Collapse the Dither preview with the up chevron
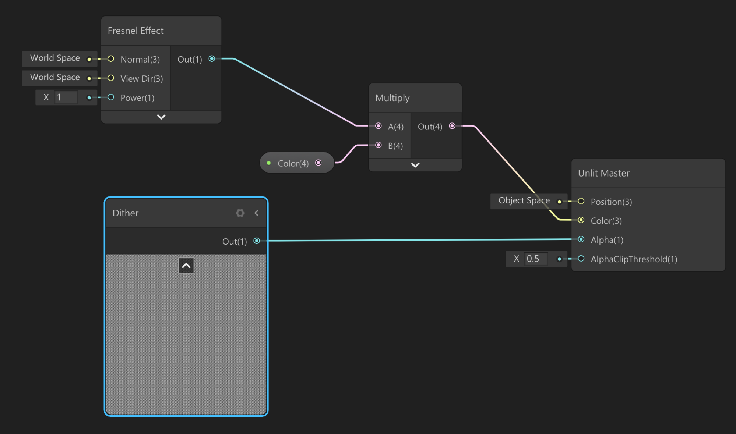 pyautogui.click(x=186, y=266)
